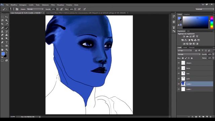Open the layer style fx menu
215x121 pixels.
click(x=192, y=117)
